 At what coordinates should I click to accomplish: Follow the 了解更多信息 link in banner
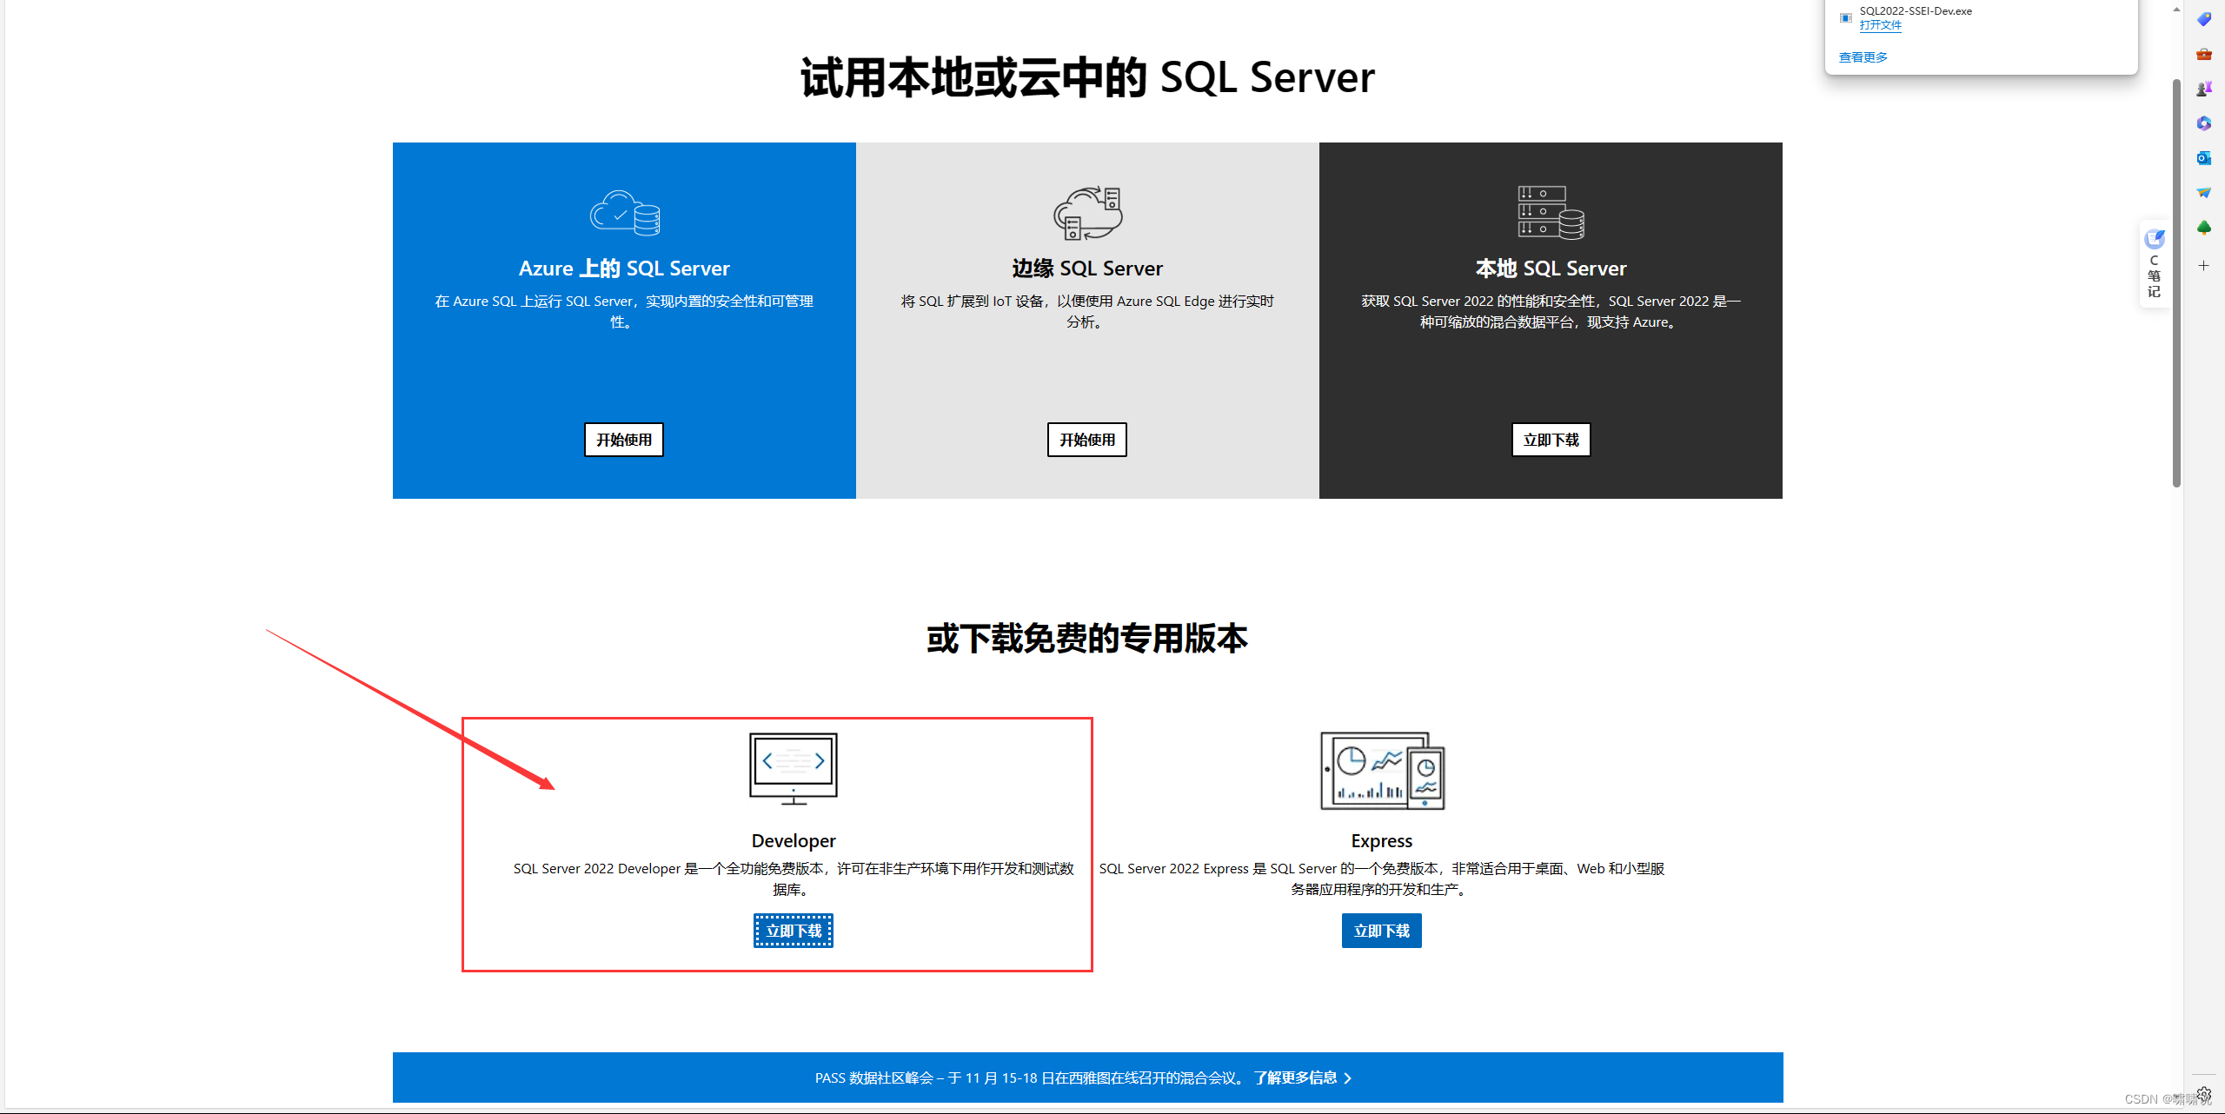click(x=1295, y=1078)
